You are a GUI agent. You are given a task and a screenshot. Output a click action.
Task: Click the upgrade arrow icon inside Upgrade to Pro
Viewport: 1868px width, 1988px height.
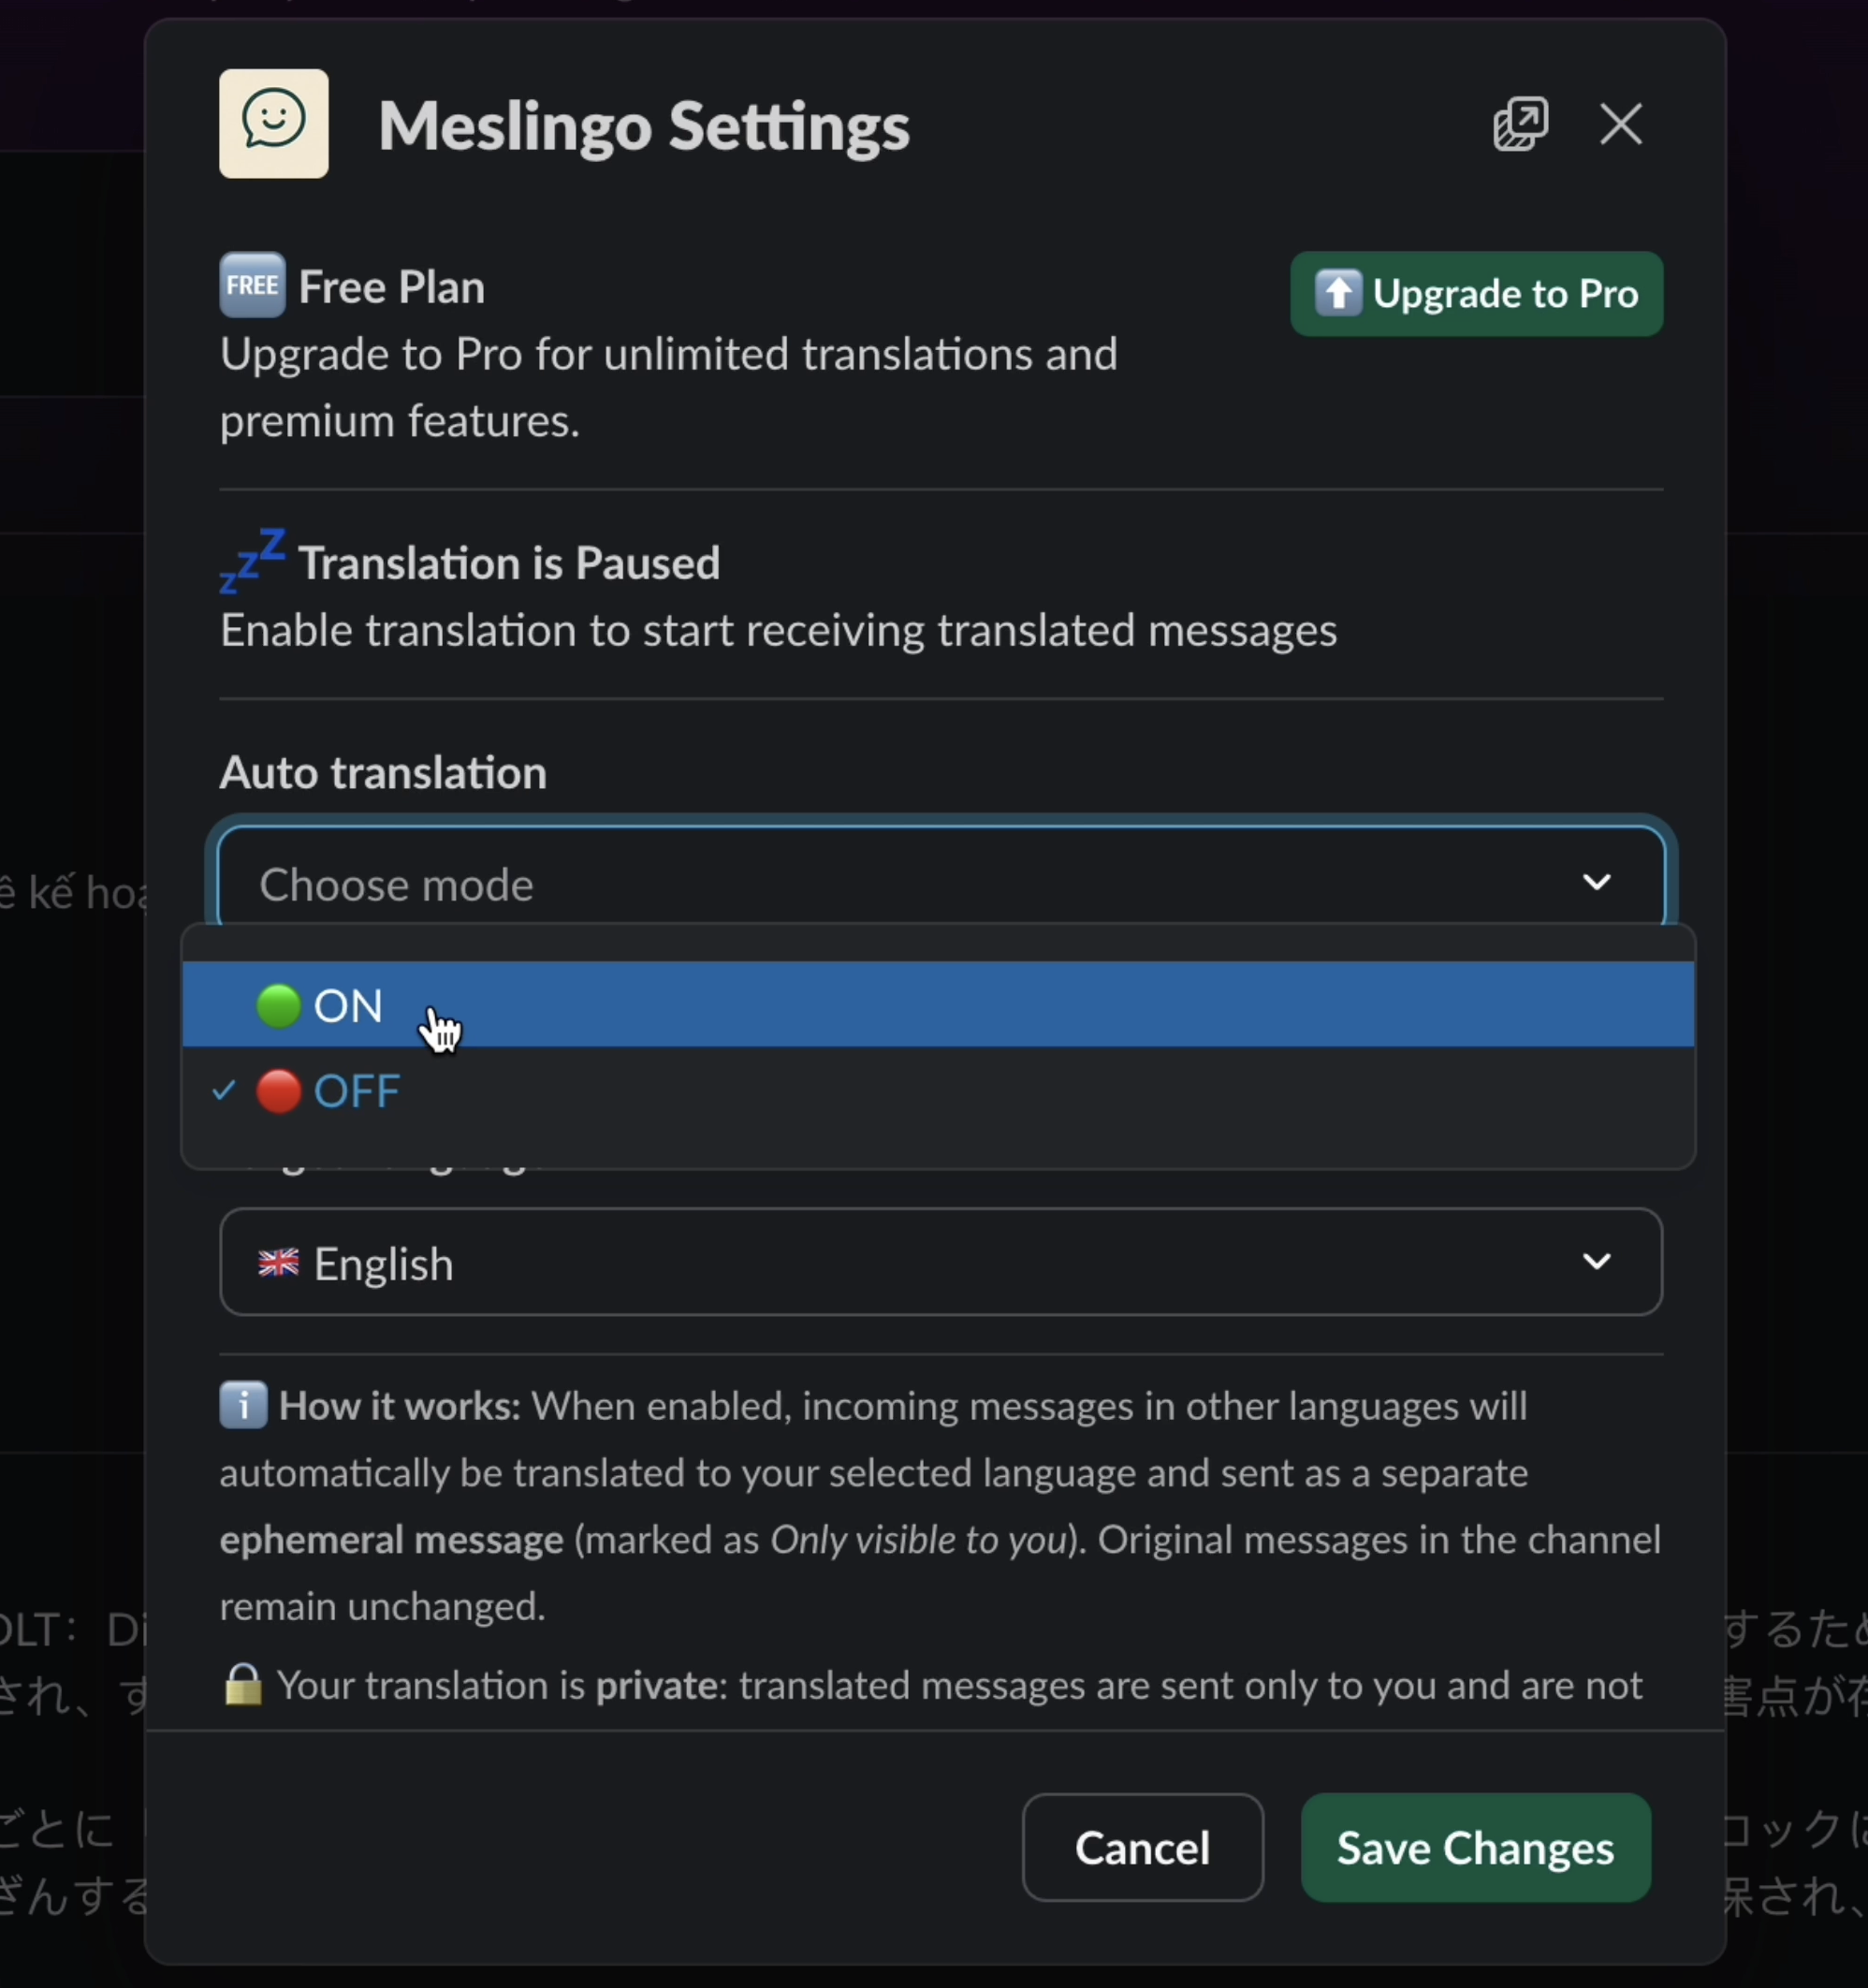click(x=1340, y=293)
